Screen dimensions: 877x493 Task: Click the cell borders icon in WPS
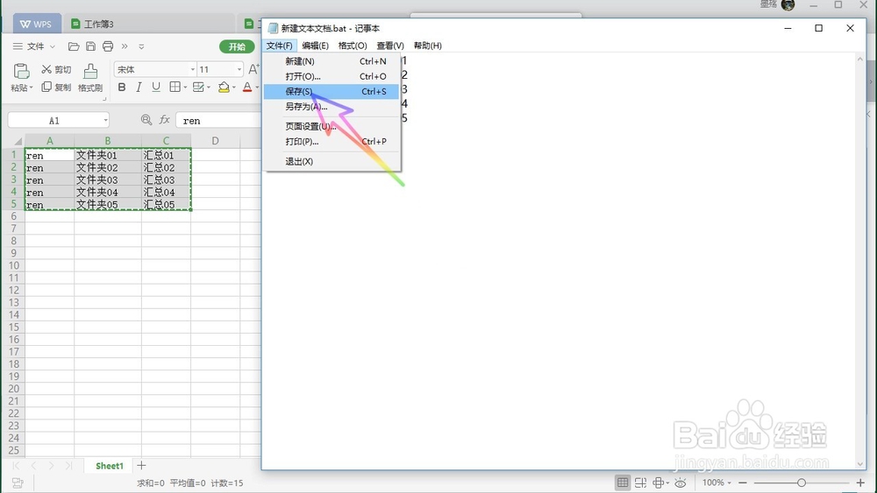175,87
